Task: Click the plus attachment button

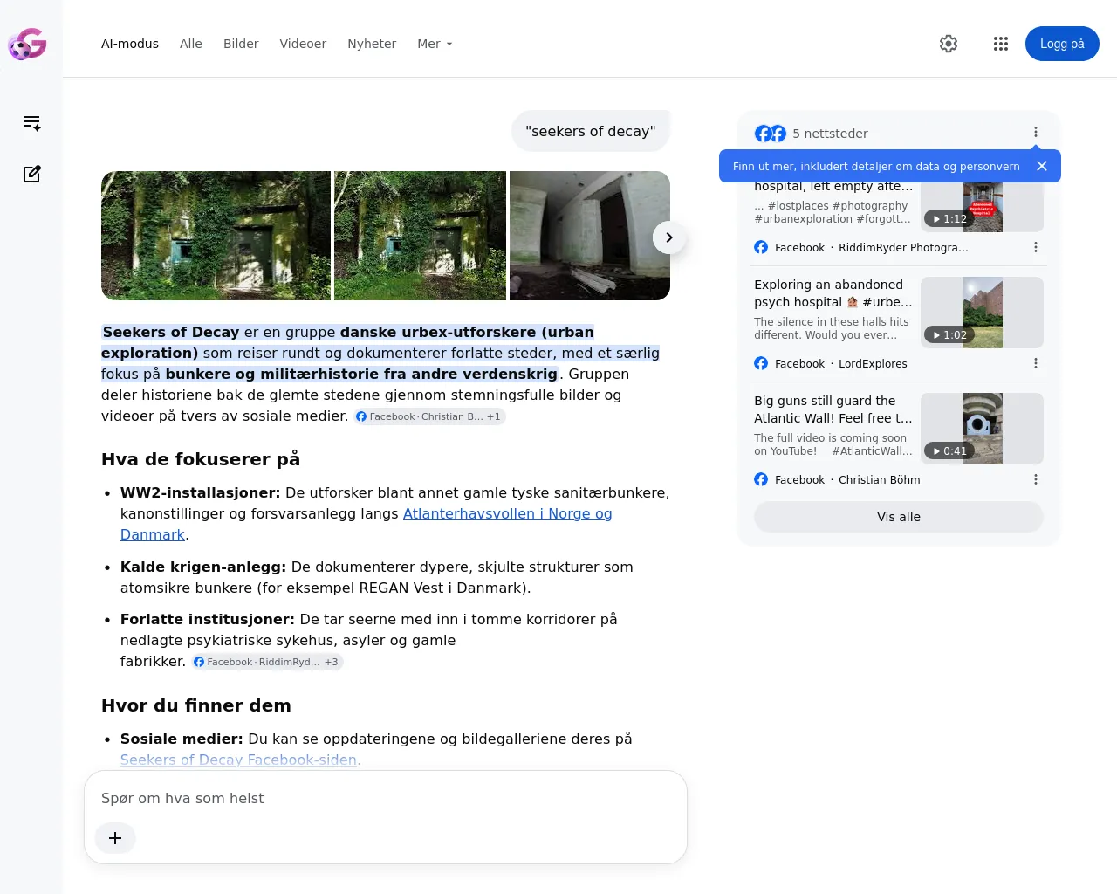Action: tap(115, 838)
